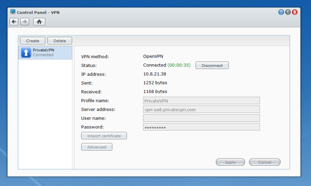Click the Profile name input field

201,101
